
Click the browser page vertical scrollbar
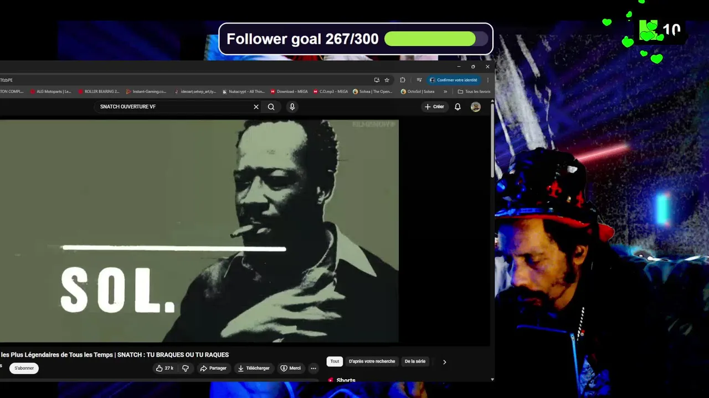coord(492,141)
